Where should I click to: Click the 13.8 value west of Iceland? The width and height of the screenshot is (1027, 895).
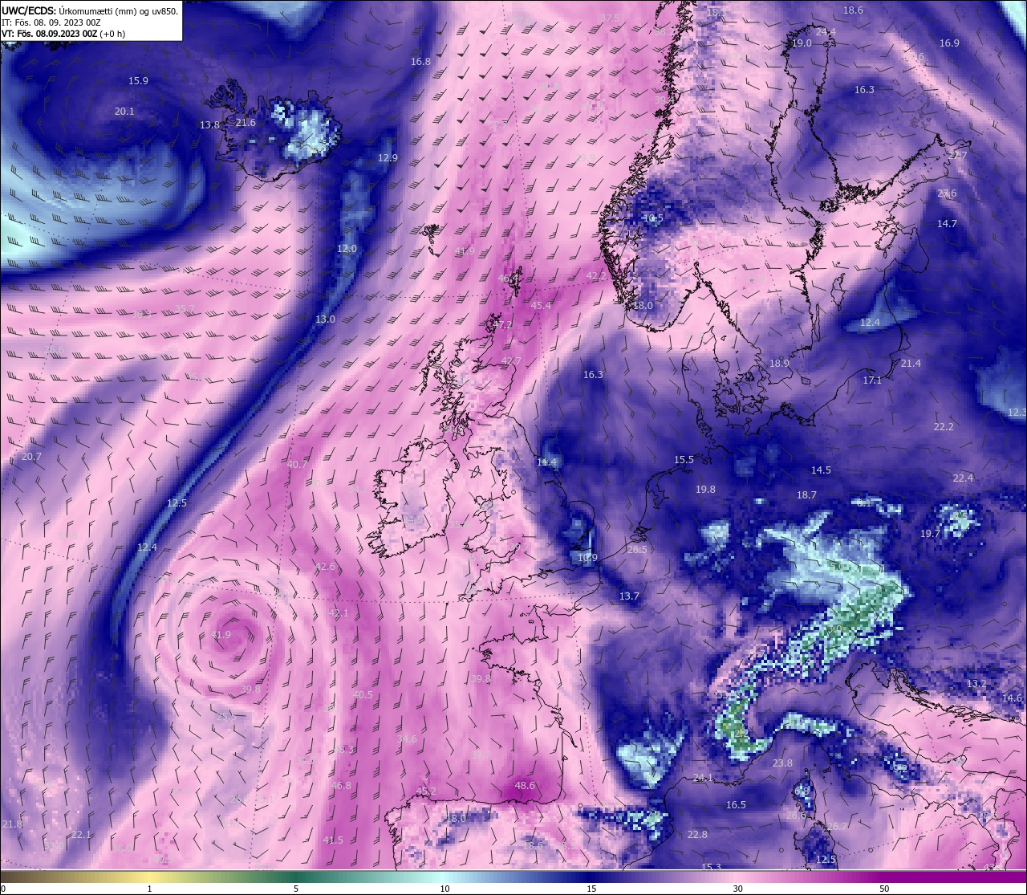(209, 125)
